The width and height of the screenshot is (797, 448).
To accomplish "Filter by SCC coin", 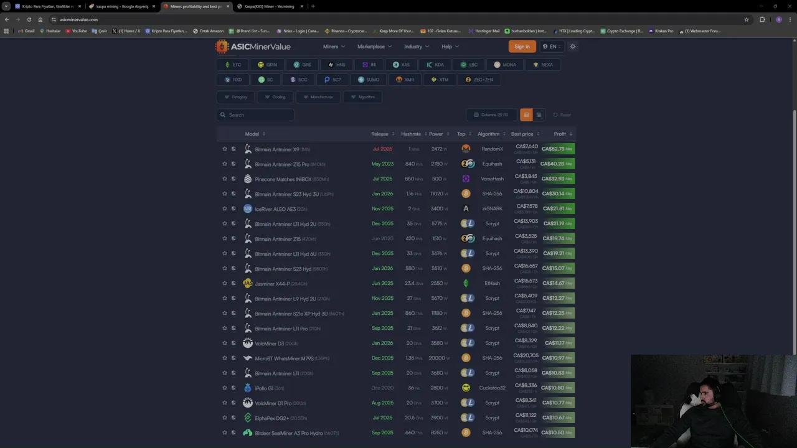I will (x=298, y=80).
